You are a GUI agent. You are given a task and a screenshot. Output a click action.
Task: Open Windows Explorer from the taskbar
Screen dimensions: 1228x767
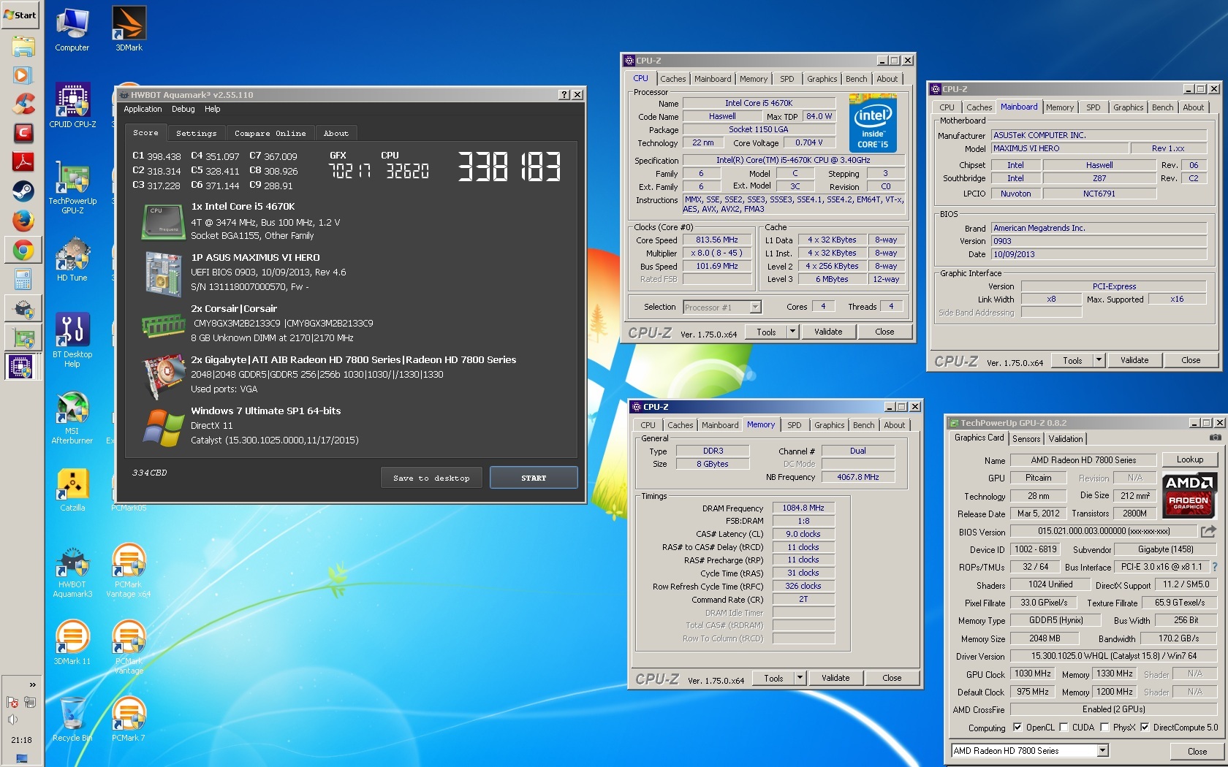coord(23,46)
